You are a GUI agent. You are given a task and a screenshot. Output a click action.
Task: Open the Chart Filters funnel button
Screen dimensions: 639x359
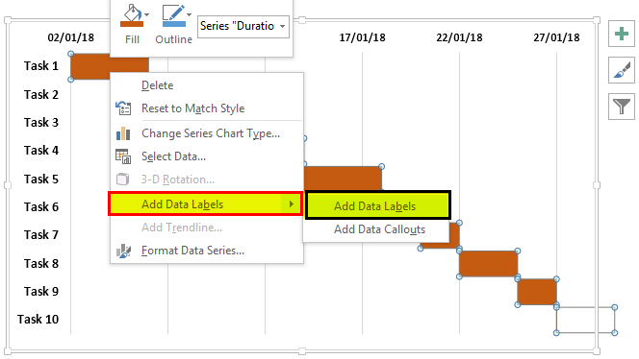[622, 107]
